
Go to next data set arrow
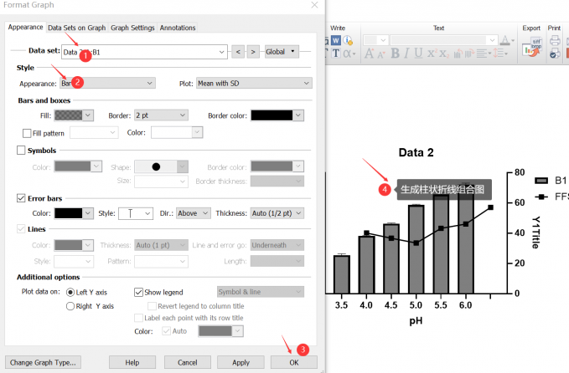pos(253,52)
